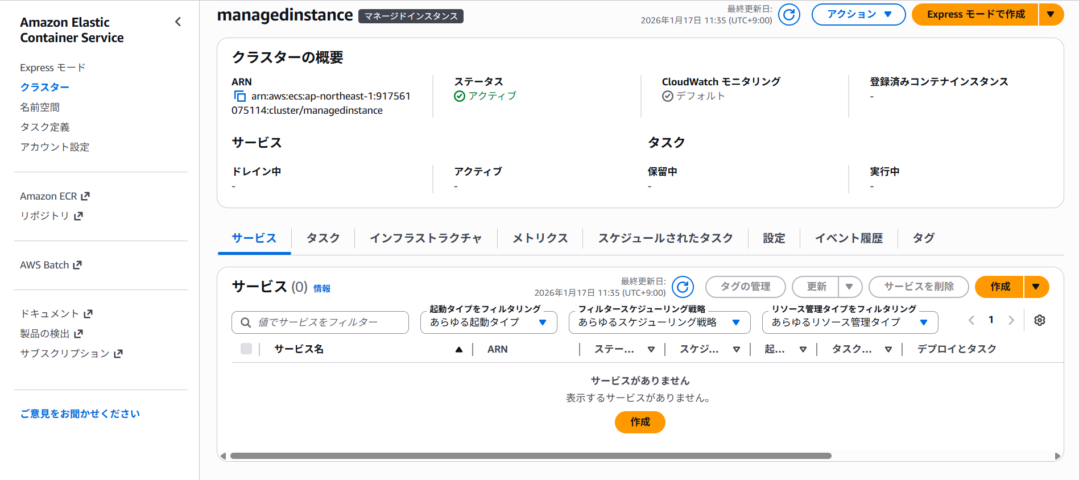Toggle the select-all services checkbox
1079x480 pixels.
[246, 349]
